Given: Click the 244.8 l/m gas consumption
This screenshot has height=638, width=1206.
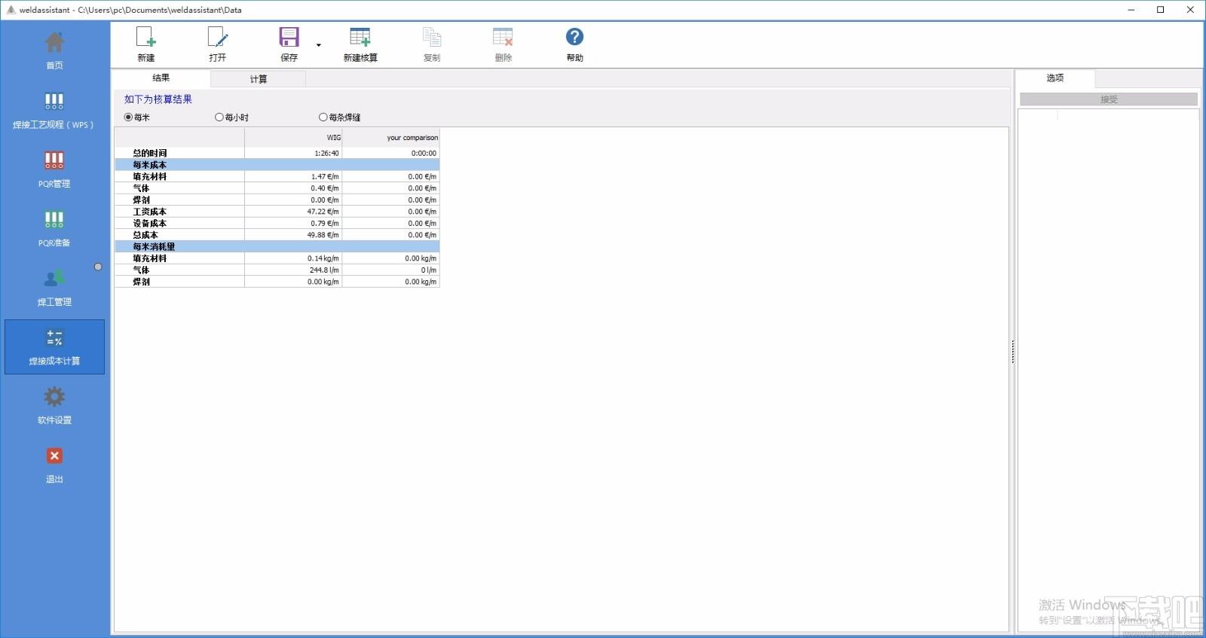Looking at the screenshot, I should tap(324, 270).
